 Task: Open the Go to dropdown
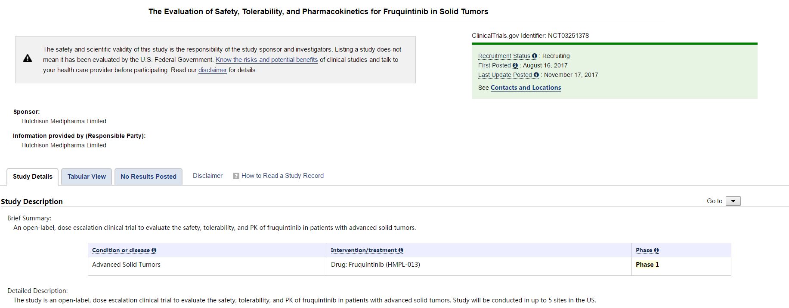pyautogui.click(x=733, y=201)
